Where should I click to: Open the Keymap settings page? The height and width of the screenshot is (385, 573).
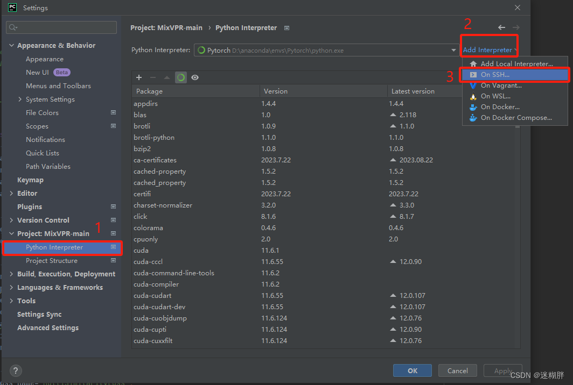30,180
